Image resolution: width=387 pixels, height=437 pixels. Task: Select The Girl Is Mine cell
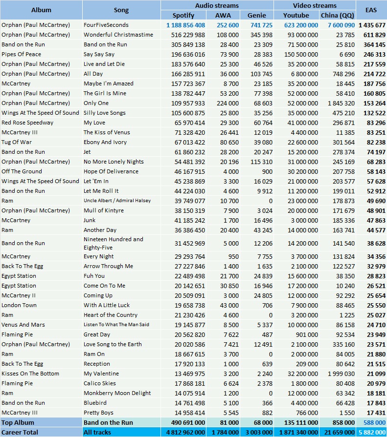121,93
